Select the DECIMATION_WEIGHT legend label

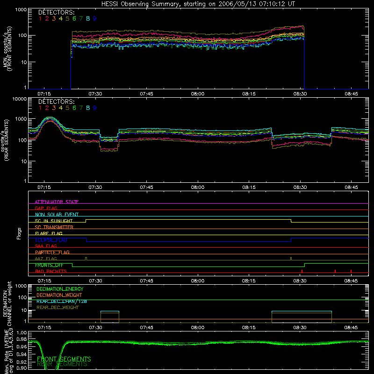click(59, 295)
